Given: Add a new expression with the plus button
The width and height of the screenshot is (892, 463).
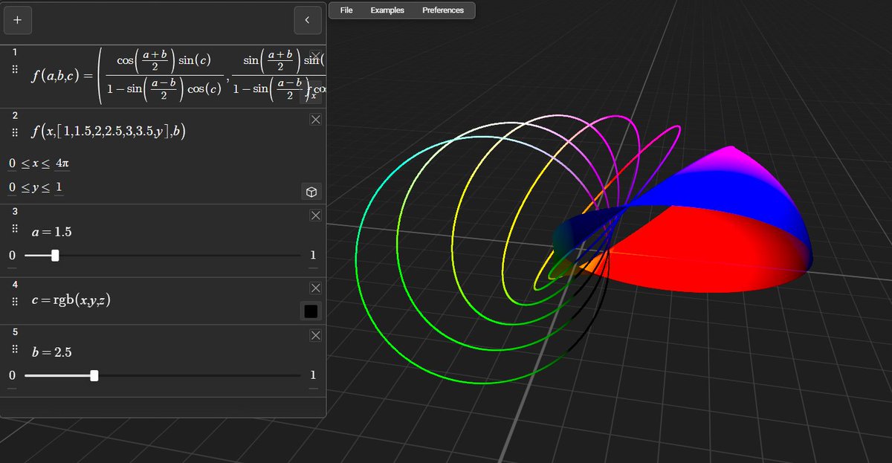Looking at the screenshot, I should point(17,21).
